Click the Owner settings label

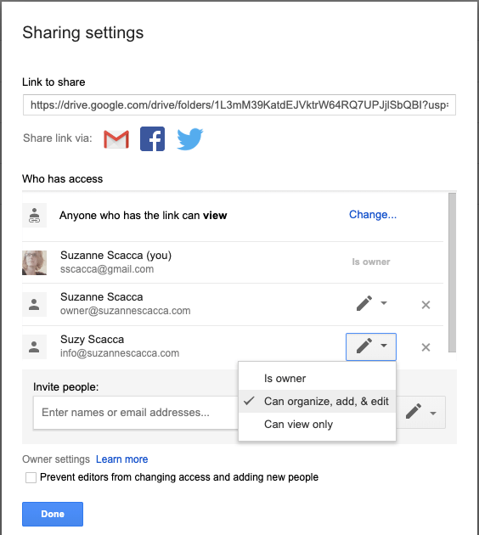click(56, 459)
